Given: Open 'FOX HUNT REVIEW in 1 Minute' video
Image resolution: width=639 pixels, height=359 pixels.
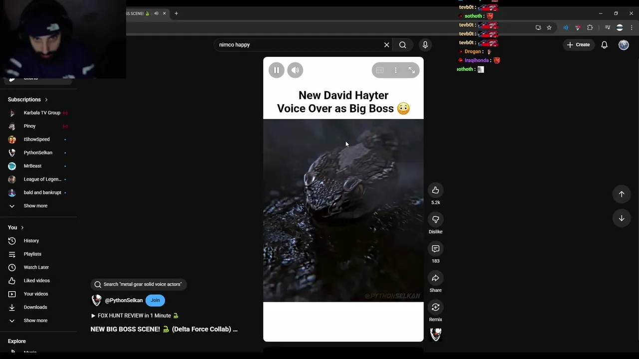Looking at the screenshot, I should point(135,316).
